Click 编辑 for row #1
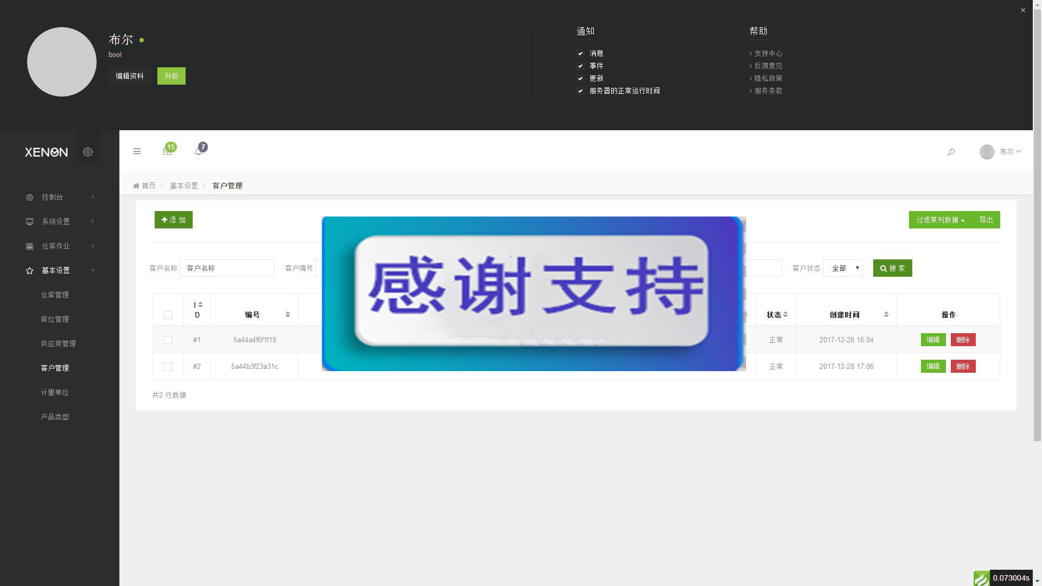Image resolution: width=1042 pixels, height=586 pixels. (x=933, y=340)
